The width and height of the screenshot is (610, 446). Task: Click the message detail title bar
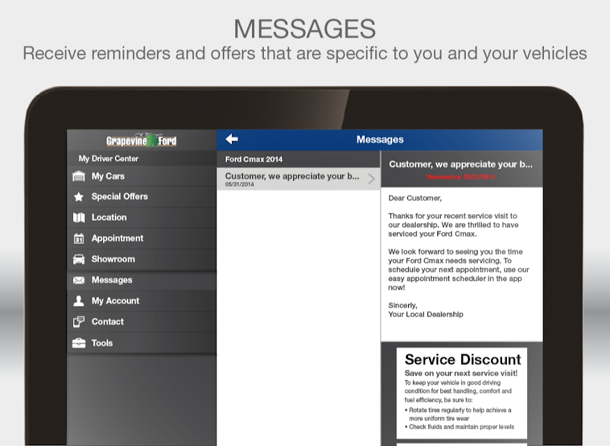click(x=462, y=169)
